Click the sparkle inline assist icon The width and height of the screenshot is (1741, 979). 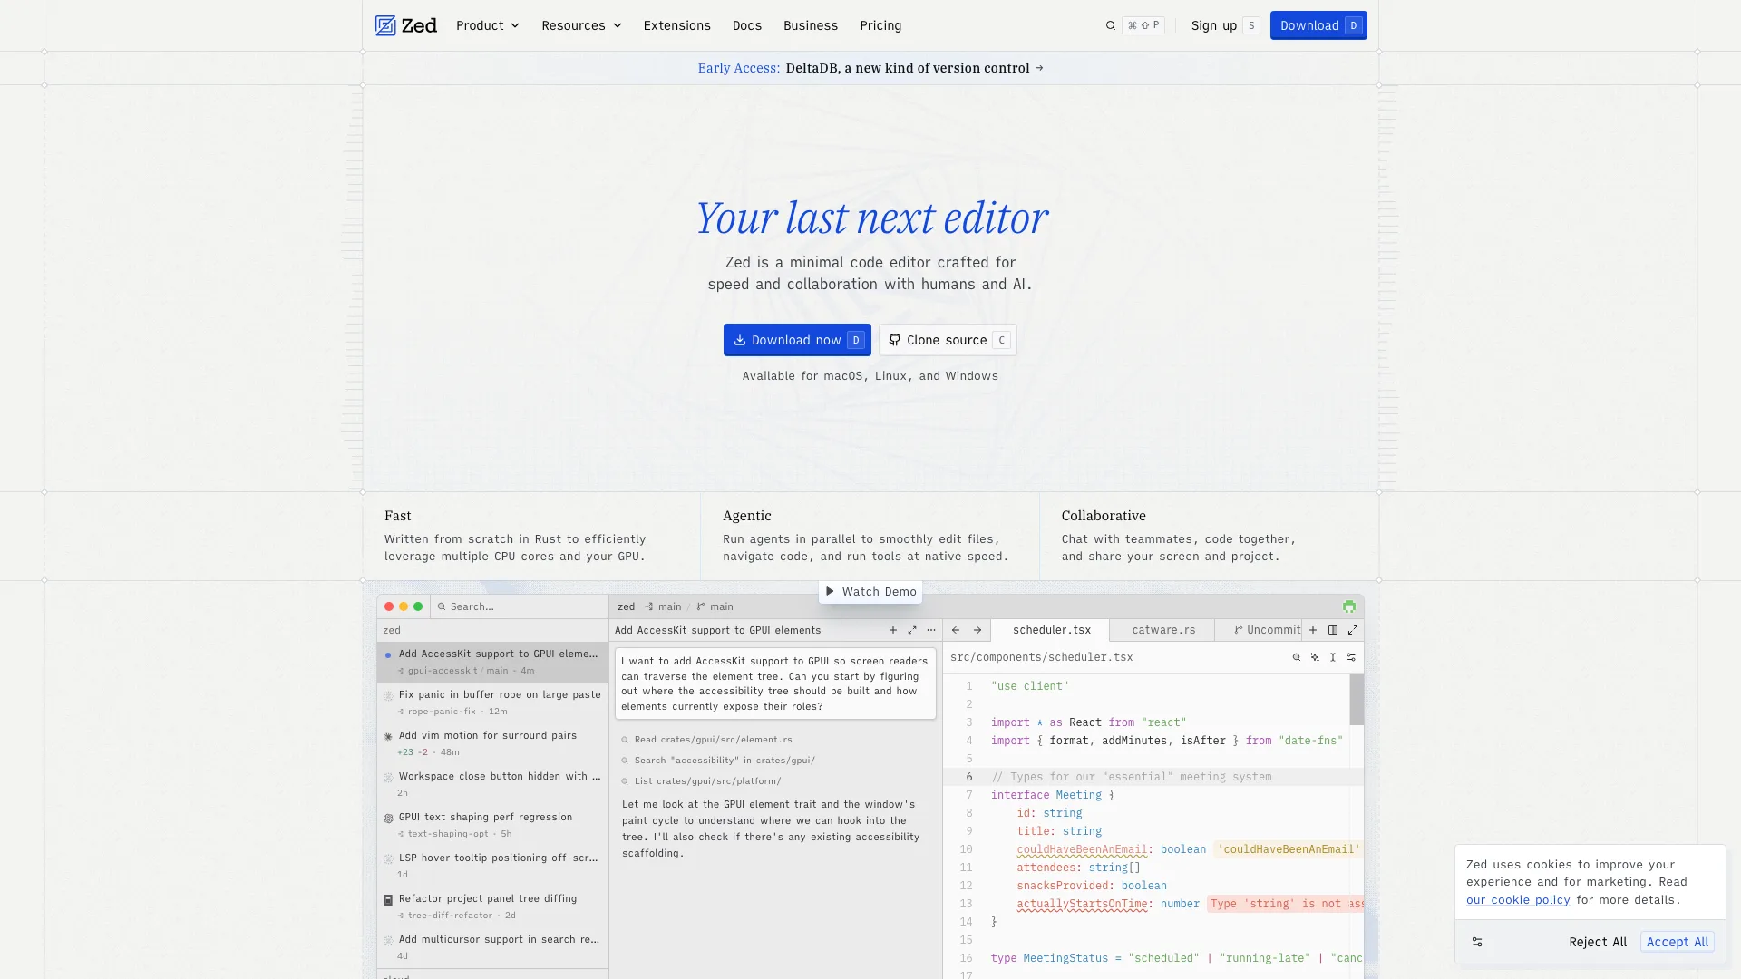(x=1315, y=657)
